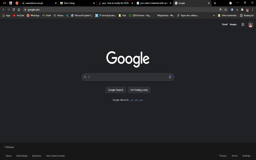Open Chrome three-dot menu

[252, 10]
